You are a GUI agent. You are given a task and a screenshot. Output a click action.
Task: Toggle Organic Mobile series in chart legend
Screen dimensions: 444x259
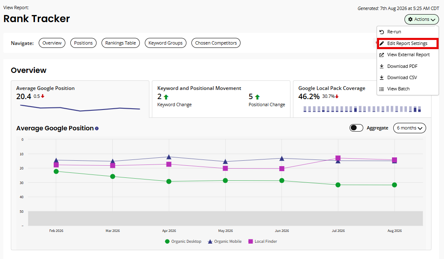[x=225, y=242]
